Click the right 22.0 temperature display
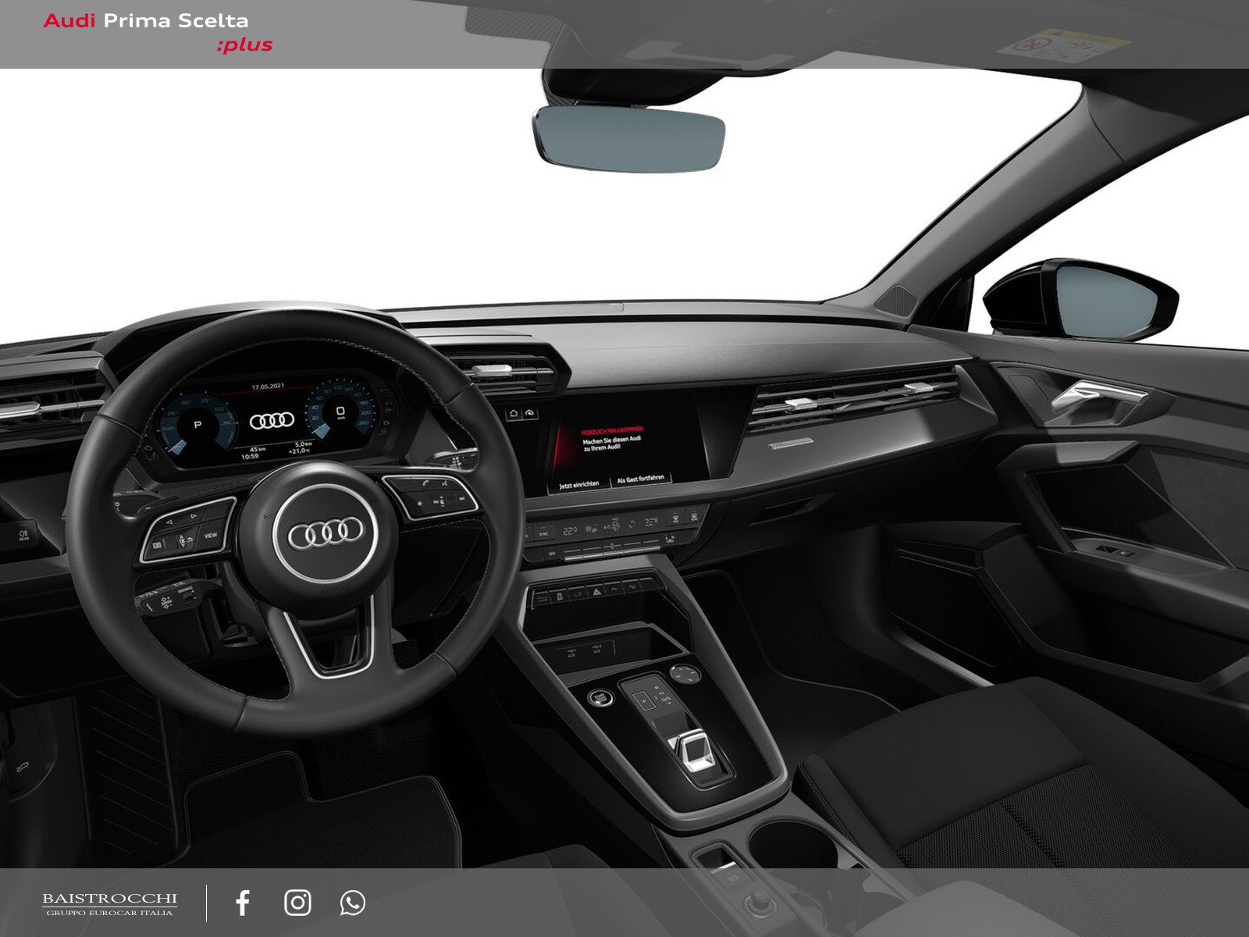Viewport: 1249px width, 937px height. tap(652, 522)
